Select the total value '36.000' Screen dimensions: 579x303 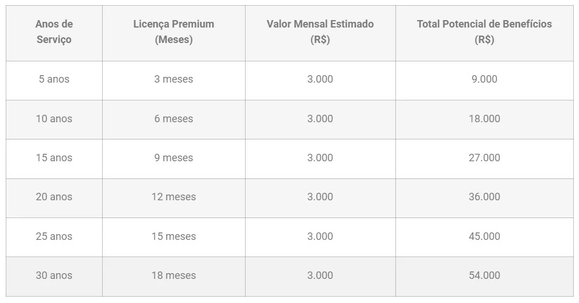point(484,197)
